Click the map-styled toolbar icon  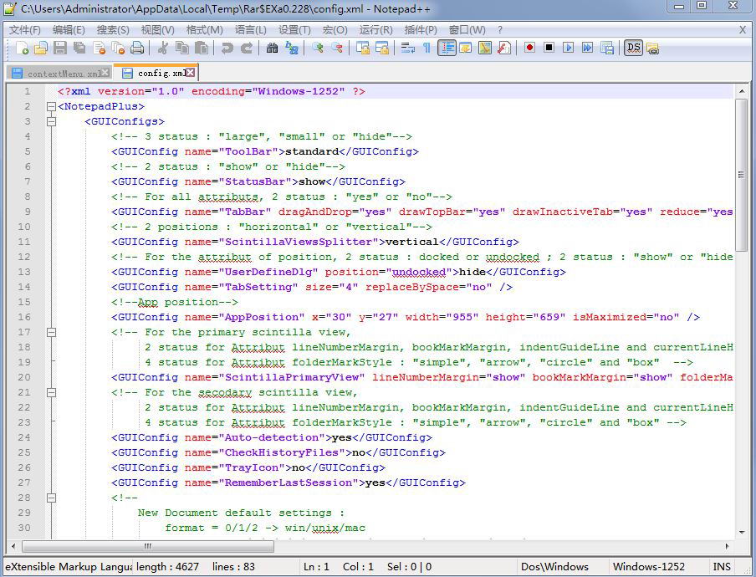pyautogui.click(x=485, y=48)
